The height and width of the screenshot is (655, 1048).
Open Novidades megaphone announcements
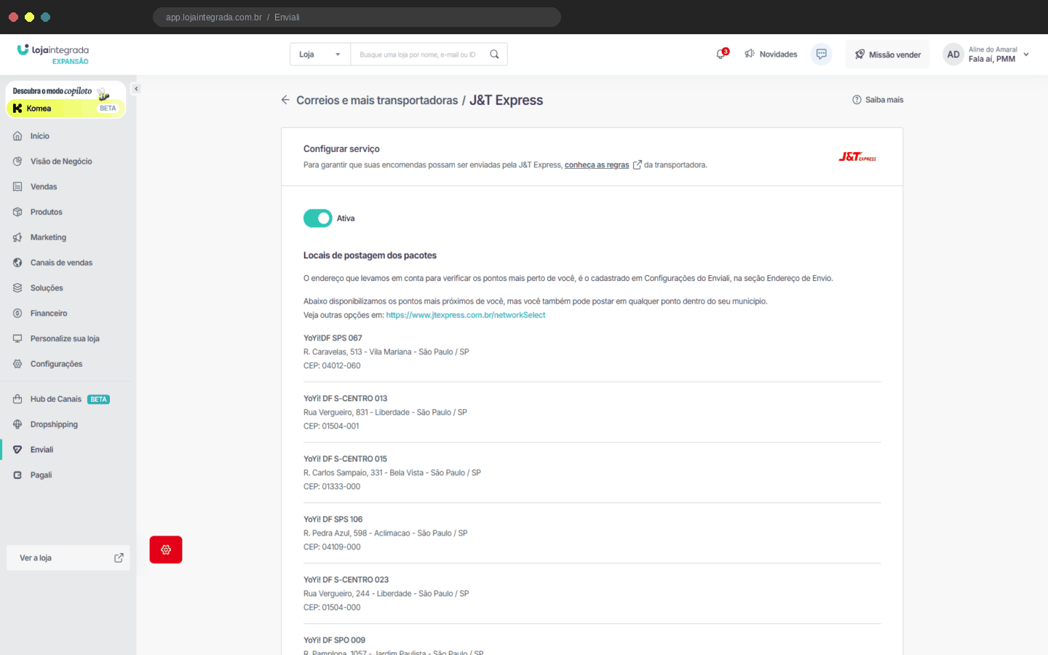(771, 55)
